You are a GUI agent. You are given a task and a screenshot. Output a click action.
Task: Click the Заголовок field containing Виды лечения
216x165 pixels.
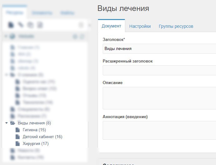(159, 48)
